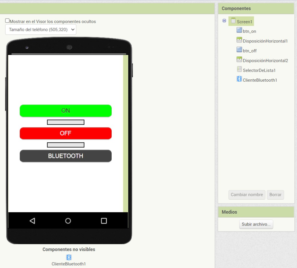Image resolution: width=297 pixels, height=268 pixels.
Task: Click Subir archivo button in Medios
Action: tap(256, 224)
